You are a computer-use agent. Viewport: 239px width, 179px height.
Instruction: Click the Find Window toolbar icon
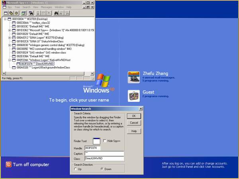[x=31, y=13]
